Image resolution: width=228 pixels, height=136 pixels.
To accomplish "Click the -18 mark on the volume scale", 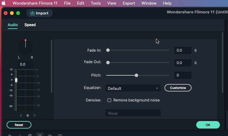I will tap(11, 96).
